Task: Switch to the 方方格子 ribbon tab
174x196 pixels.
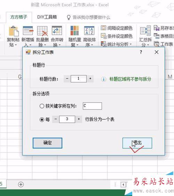Action: [x=19, y=17]
